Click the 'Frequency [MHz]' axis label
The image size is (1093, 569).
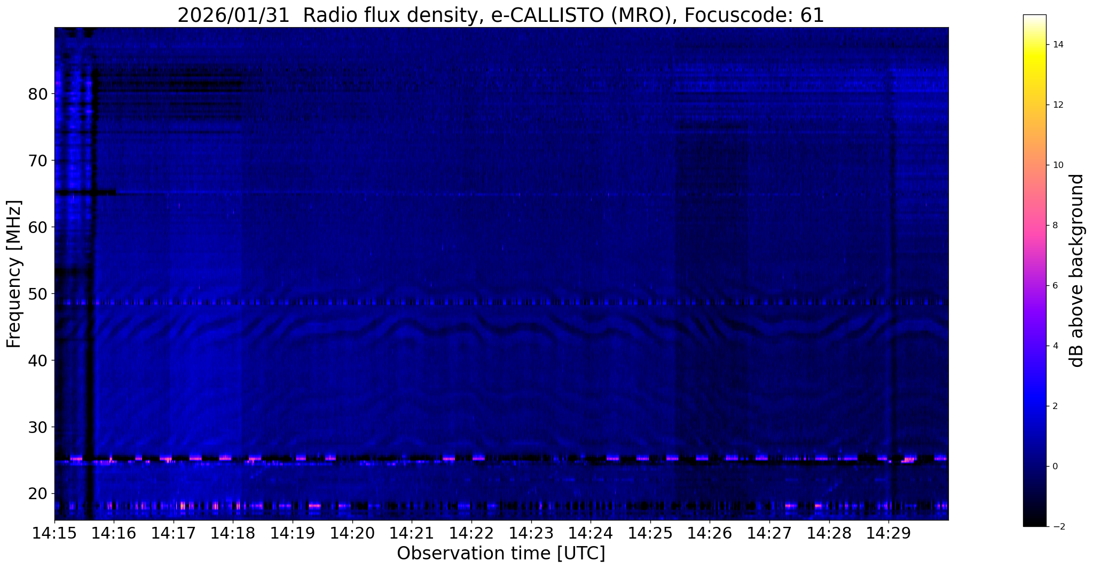tap(14, 274)
